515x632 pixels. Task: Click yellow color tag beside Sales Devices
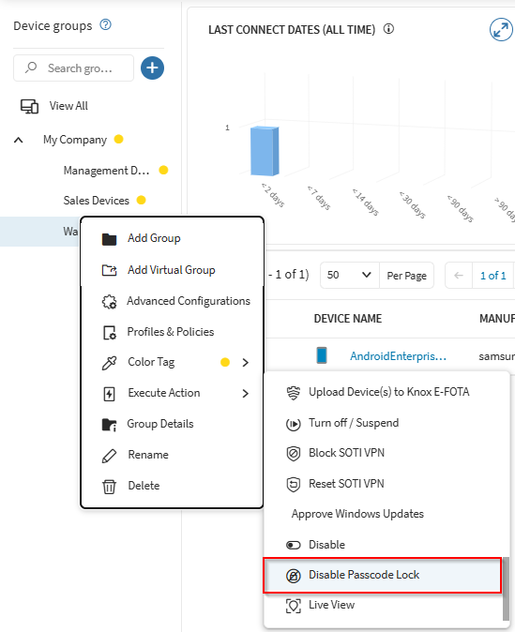point(141,200)
